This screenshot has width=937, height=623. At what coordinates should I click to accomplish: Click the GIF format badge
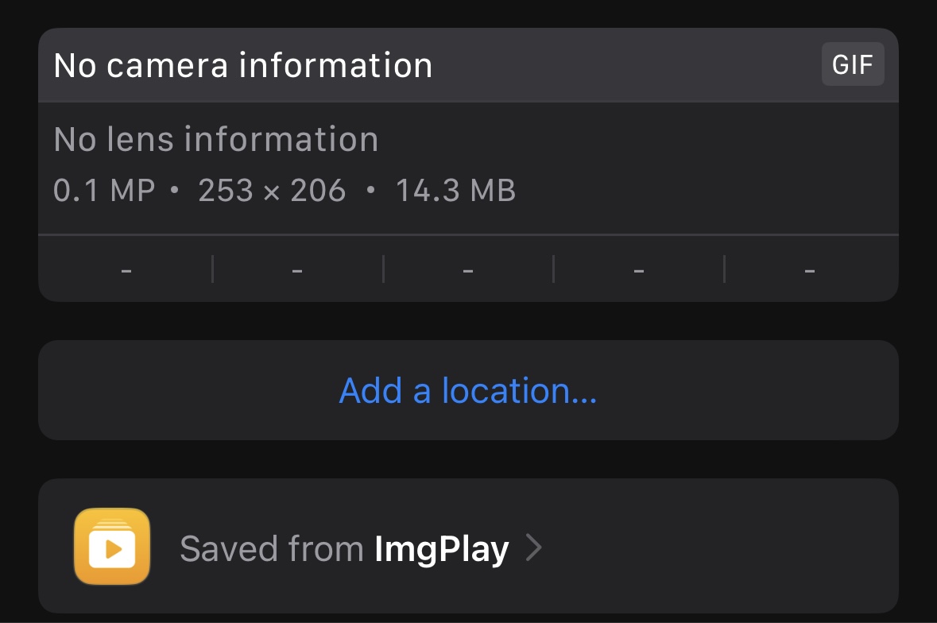pos(852,64)
